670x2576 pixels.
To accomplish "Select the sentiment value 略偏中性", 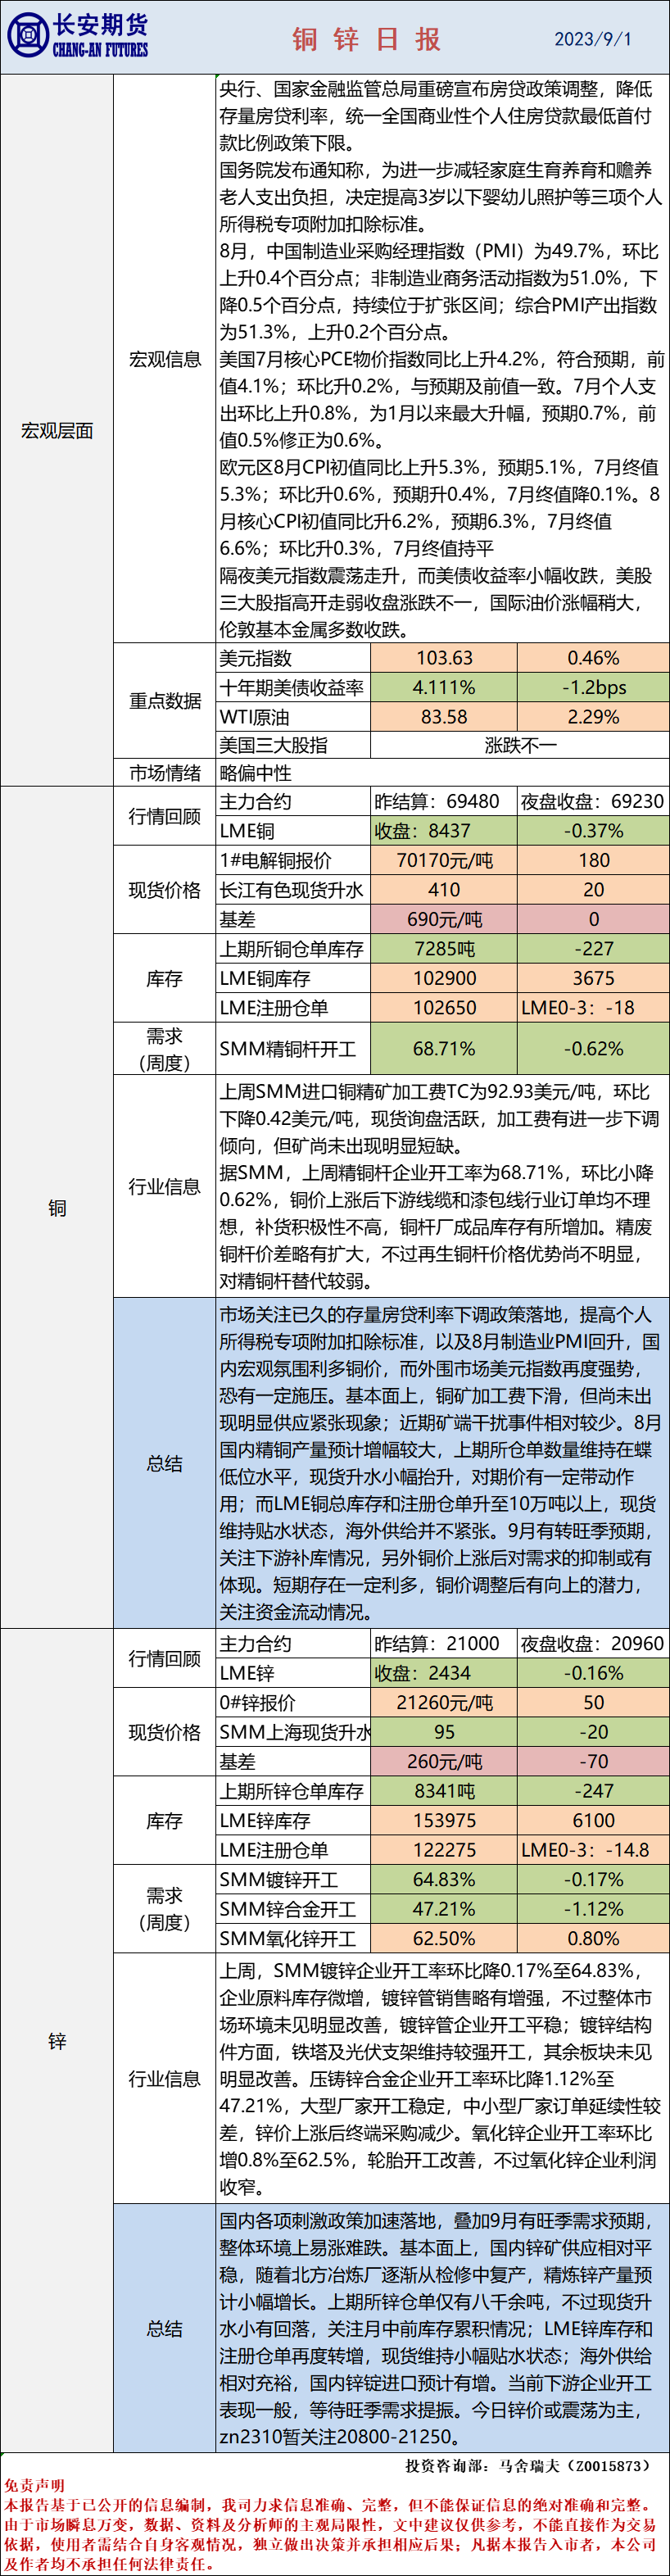I will [256, 773].
